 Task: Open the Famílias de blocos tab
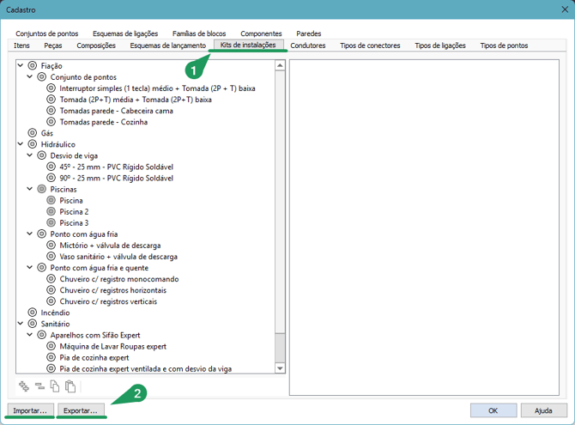point(199,33)
